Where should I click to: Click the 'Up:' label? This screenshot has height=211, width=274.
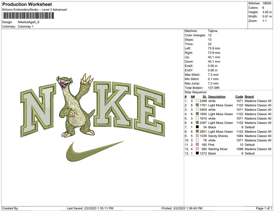[187, 57]
